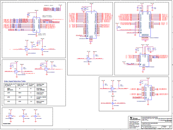The image size is (173, 130).
Task: Click 'From Exp. Conn (Default)' table cell
Action: [41, 89]
